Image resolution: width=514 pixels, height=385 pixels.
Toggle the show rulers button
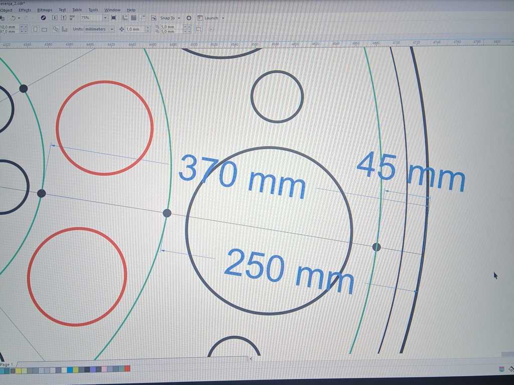click(x=124, y=18)
